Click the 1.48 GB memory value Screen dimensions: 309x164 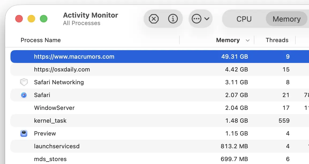236,121
